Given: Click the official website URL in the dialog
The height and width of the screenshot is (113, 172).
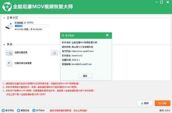Looking at the screenshot, I should tap(83, 51).
